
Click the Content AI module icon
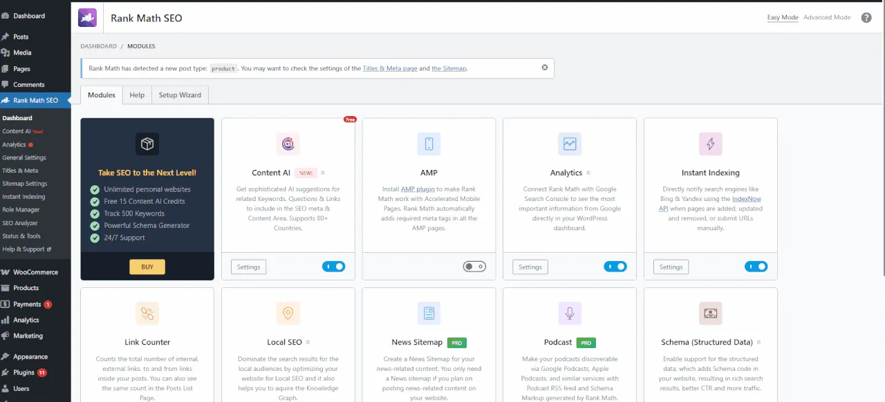point(288,144)
